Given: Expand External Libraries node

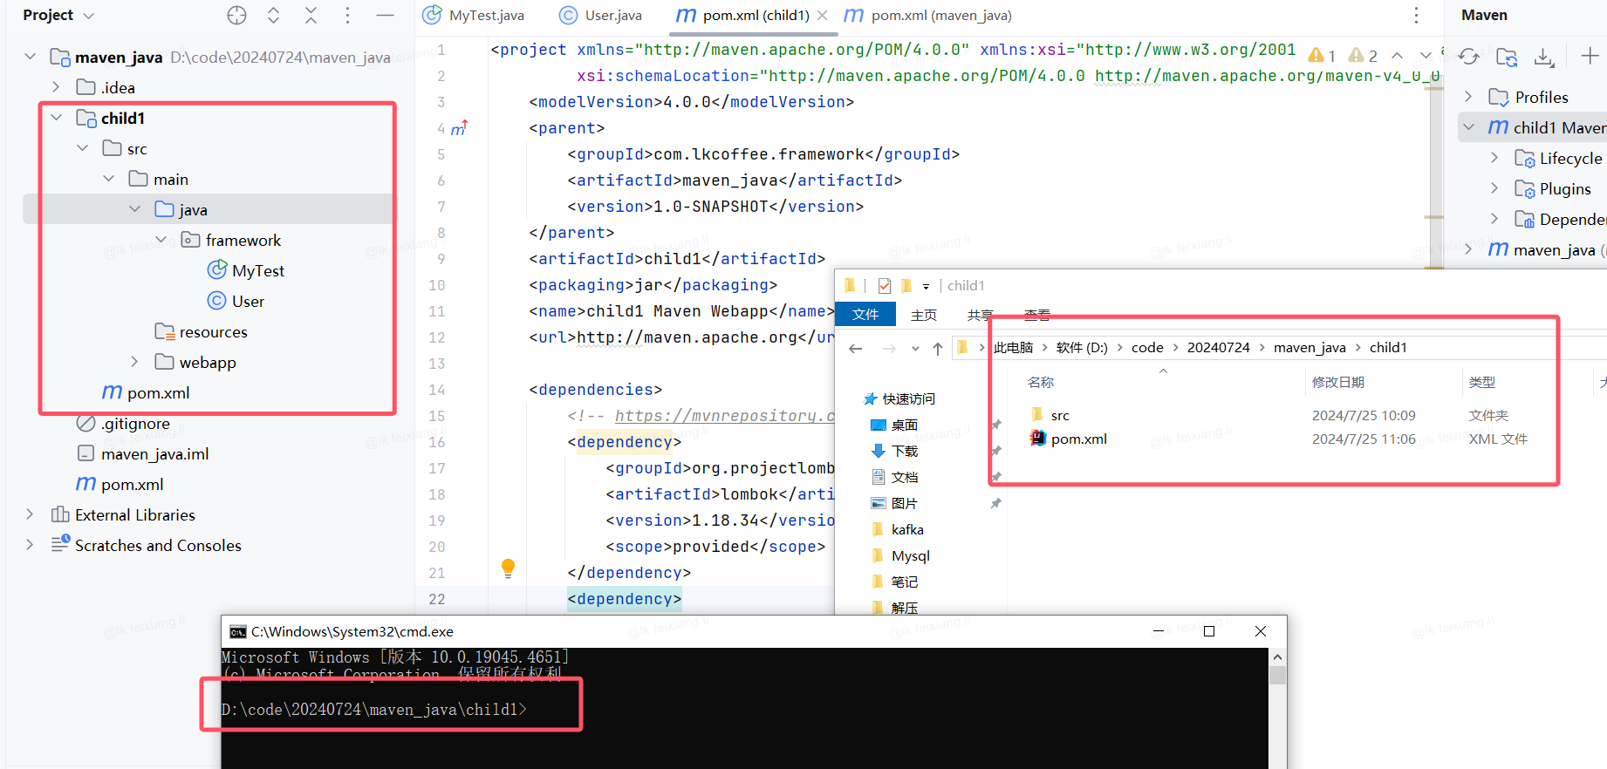Looking at the screenshot, I should (31, 514).
